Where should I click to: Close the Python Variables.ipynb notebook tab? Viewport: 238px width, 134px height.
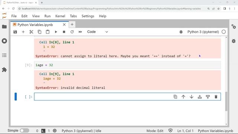[x=64, y=25]
